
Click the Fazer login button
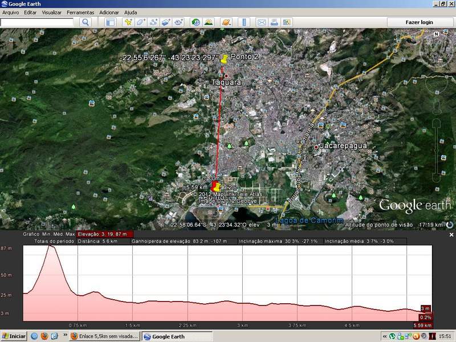click(x=420, y=22)
